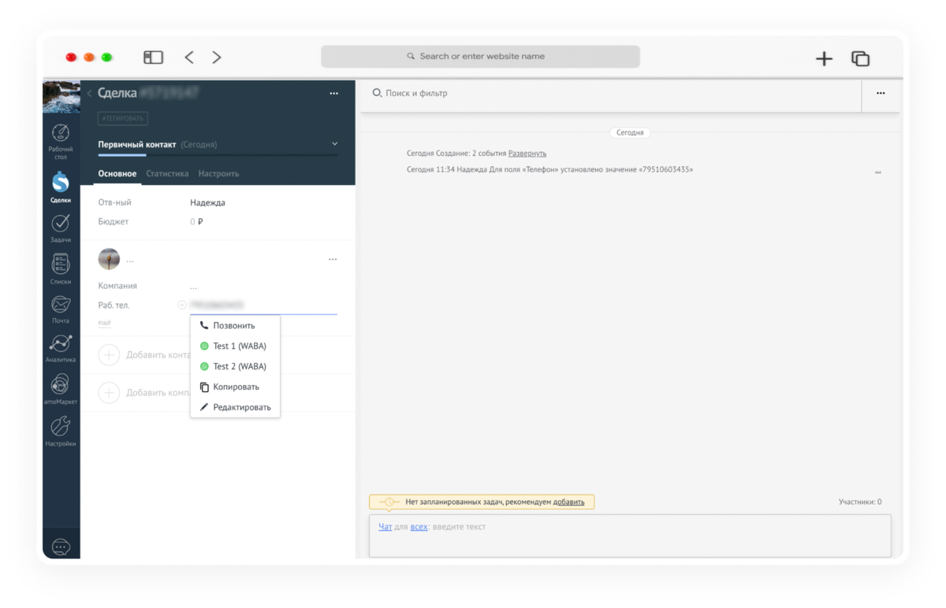Open the chat bubble icon at sidebar bottom
Viewport: 946px width, 608px height.
coord(61,547)
